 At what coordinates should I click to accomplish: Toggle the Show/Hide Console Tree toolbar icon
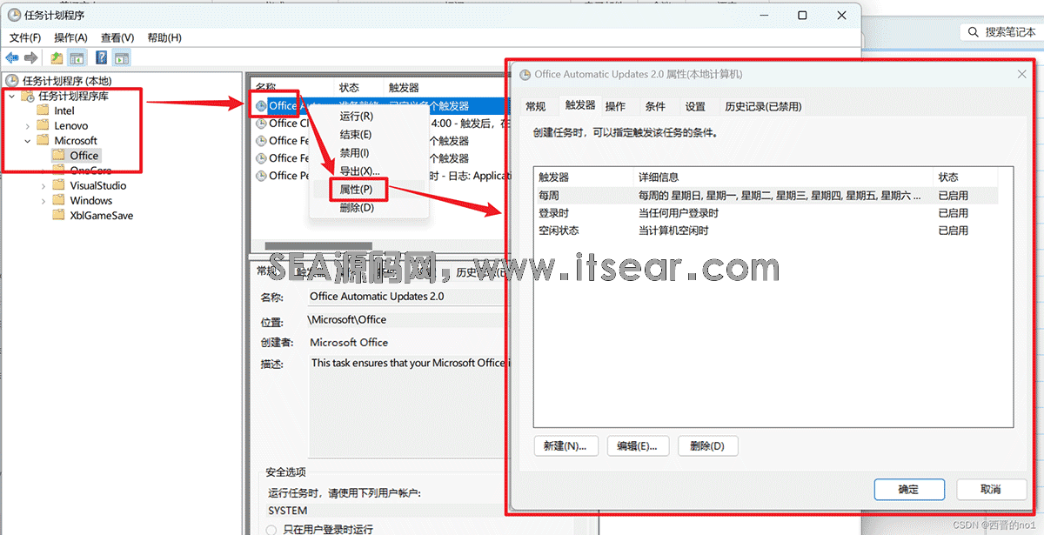click(77, 58)
